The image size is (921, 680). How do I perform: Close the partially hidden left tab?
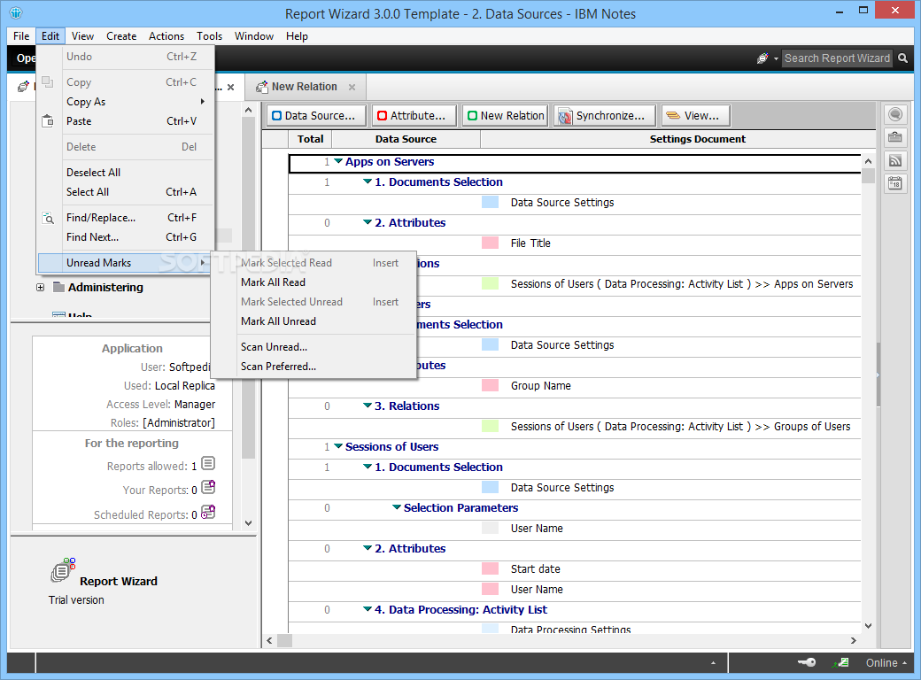[x=231, y=87]
